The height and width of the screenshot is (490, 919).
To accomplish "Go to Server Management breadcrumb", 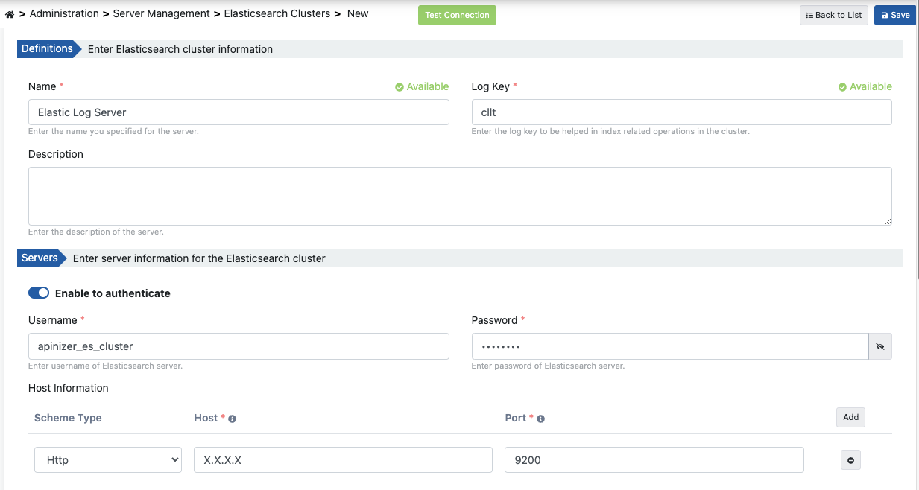I will [x=161, y=14].
